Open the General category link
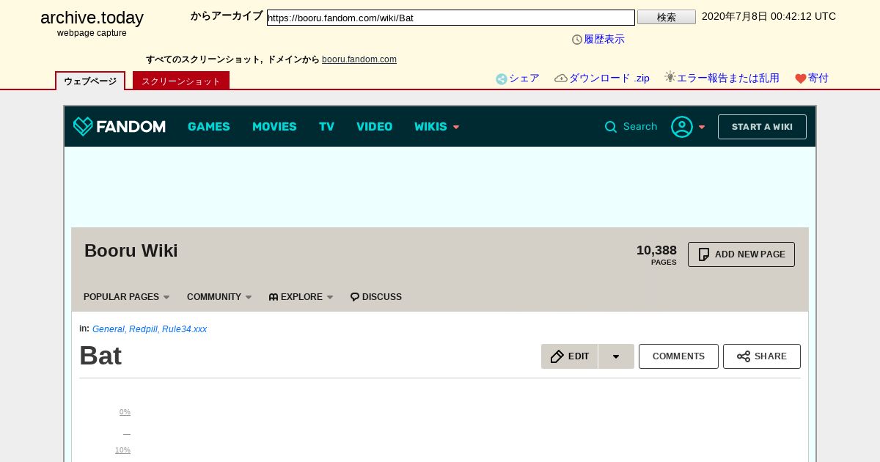 [x=109, y=329]
